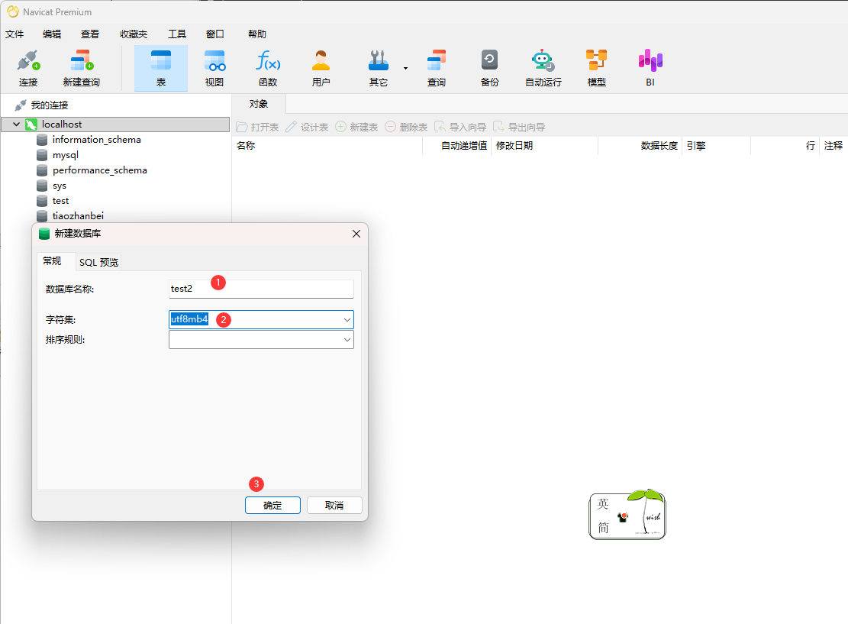This screenshot has width=848, height=624.
Task: Click 新建表 (New Table) button
Action: click(356, 128)
